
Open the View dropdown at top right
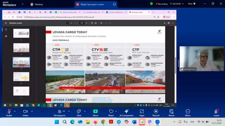point(191,4)
